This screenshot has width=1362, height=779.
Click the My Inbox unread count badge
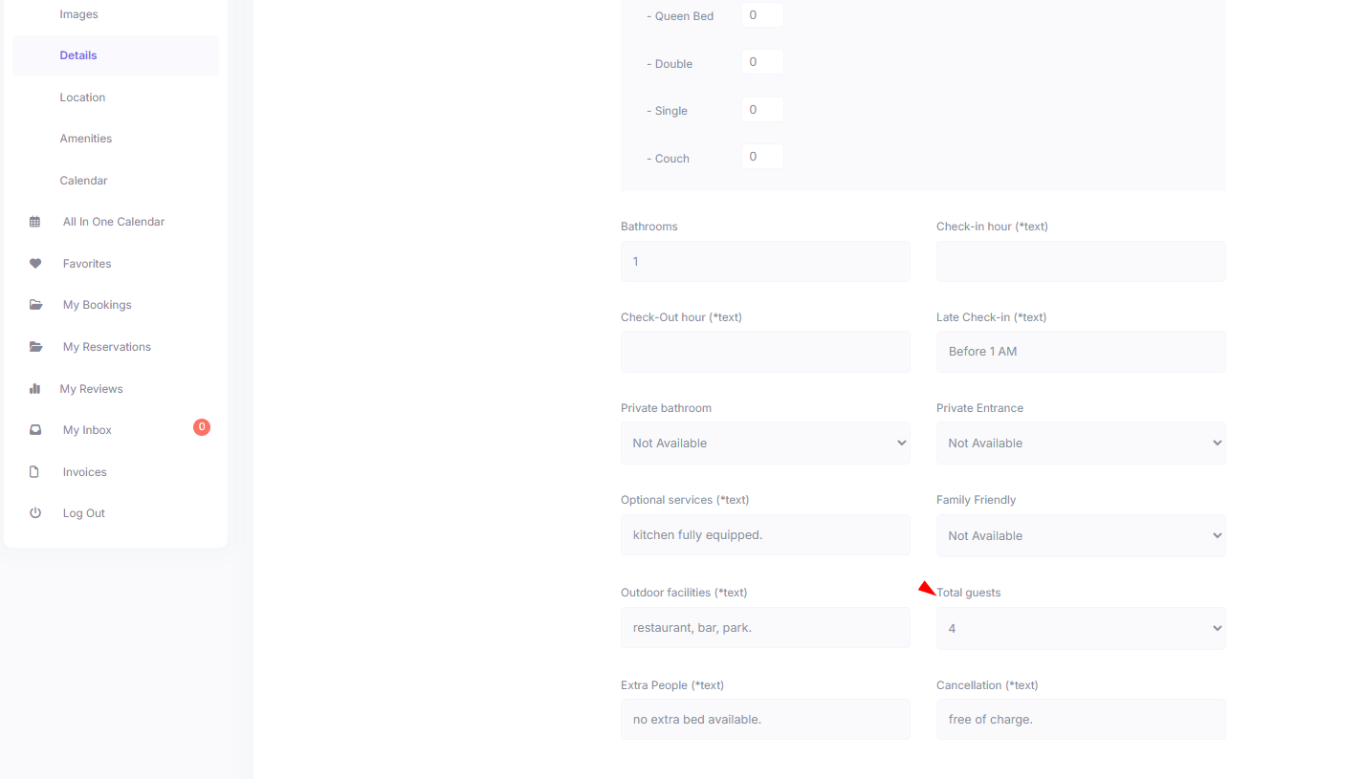202,427
